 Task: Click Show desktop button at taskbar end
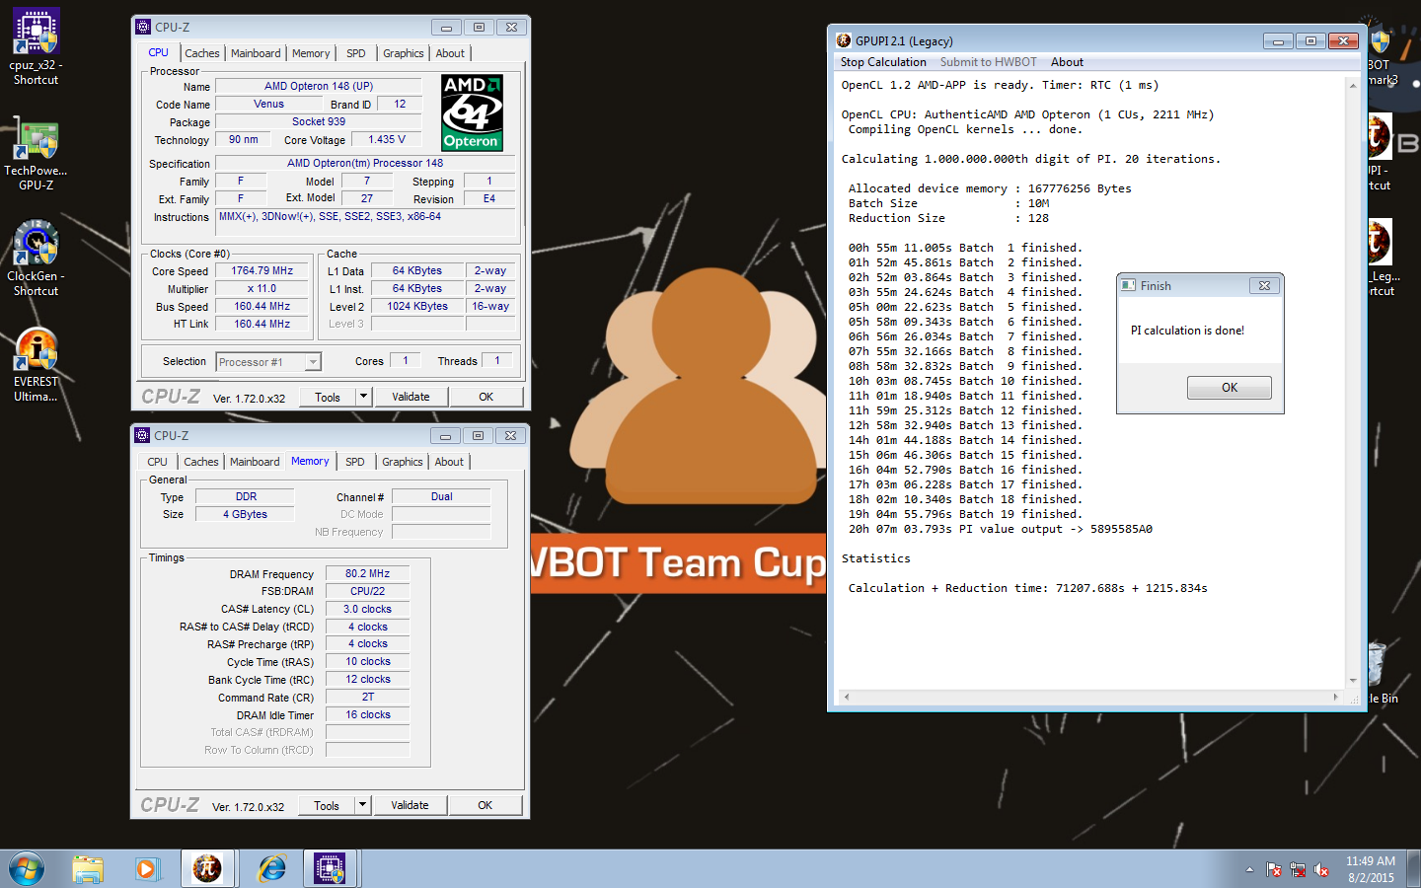tap(1414, 868)
